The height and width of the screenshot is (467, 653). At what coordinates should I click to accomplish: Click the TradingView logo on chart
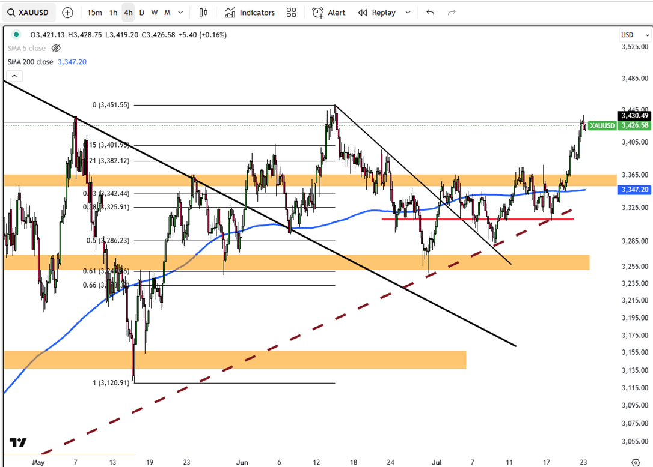click(x=18, y=442)
